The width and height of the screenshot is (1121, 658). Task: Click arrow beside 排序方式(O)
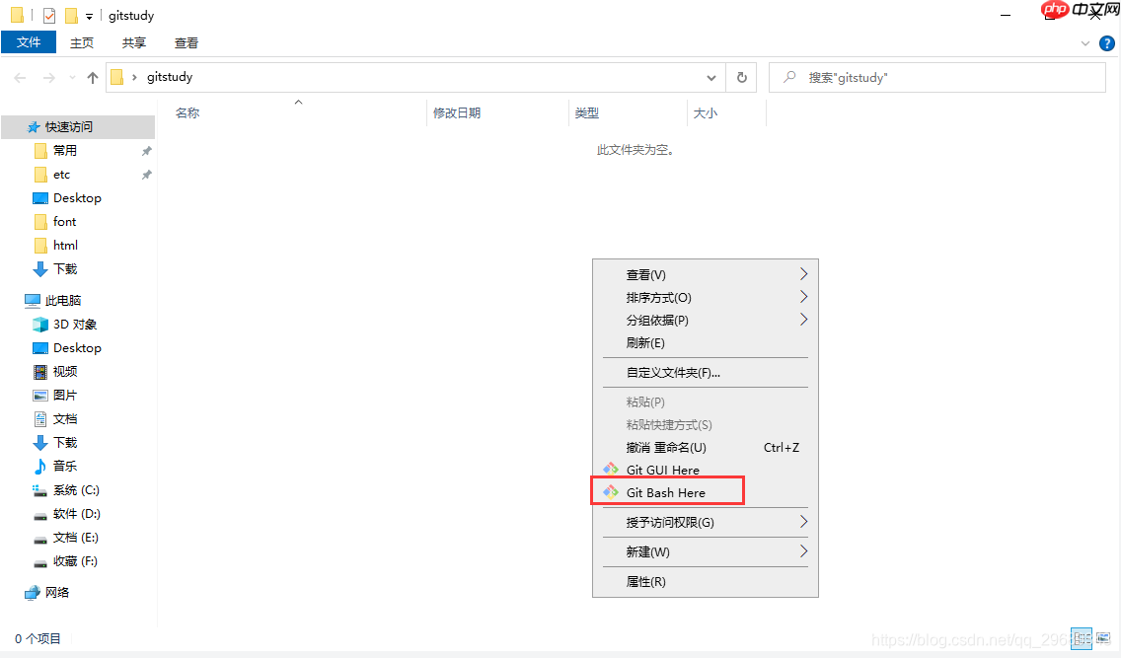click(x=803, y=297)
